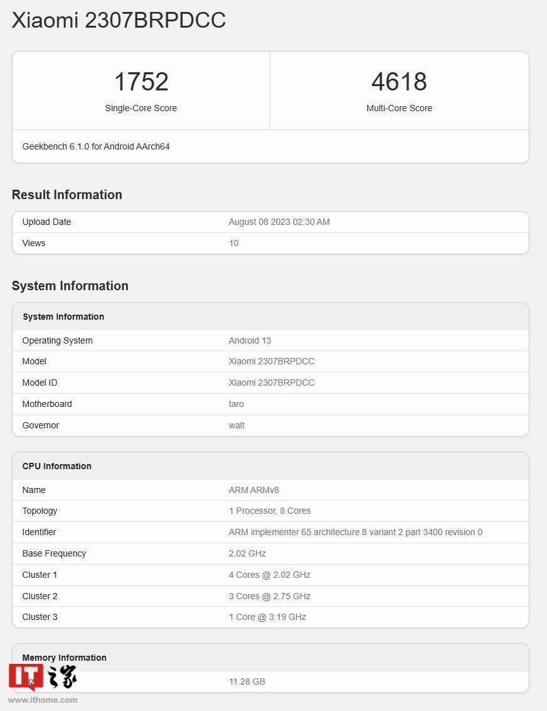Select the Motherboard taro row
Image resolution: width=547 pixels, height=711 pixels.
click(x=270, y=404)
